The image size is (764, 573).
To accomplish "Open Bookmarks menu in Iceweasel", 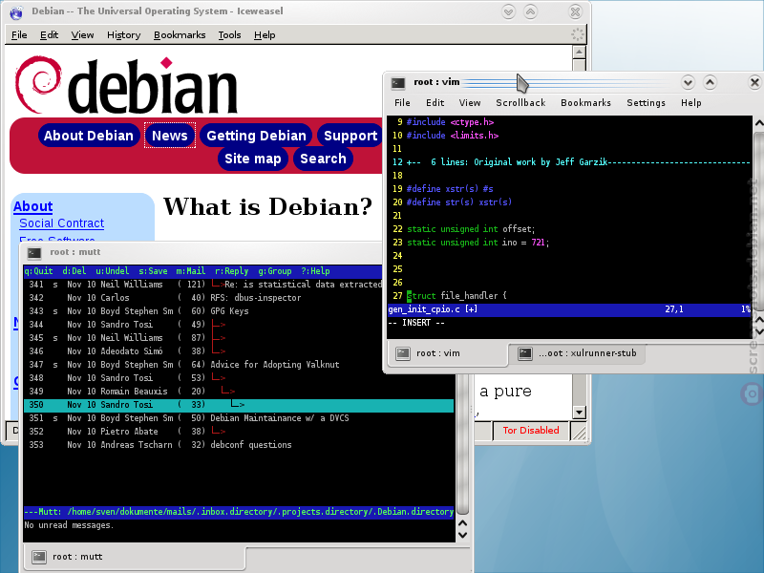I will (x=180, y=35).
